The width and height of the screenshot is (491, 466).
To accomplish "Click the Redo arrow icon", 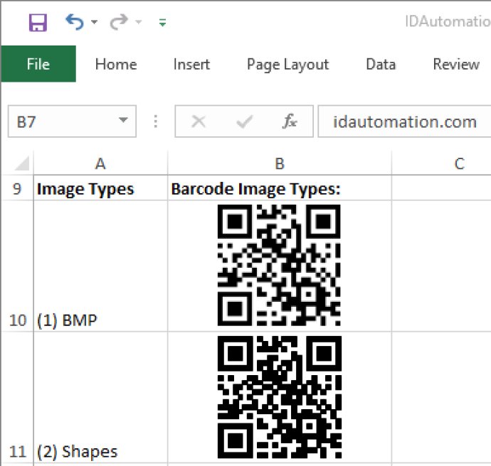I will coord(119,22).
